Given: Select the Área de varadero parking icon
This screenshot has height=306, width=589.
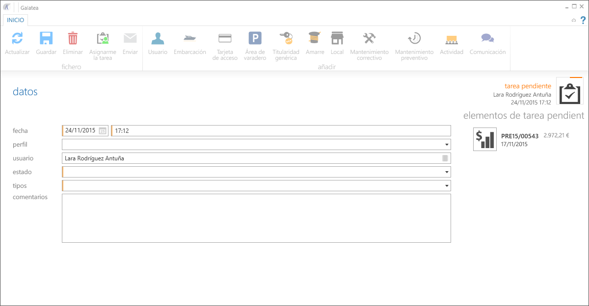Looking at the screenshot, I should (x=255, y=39).
